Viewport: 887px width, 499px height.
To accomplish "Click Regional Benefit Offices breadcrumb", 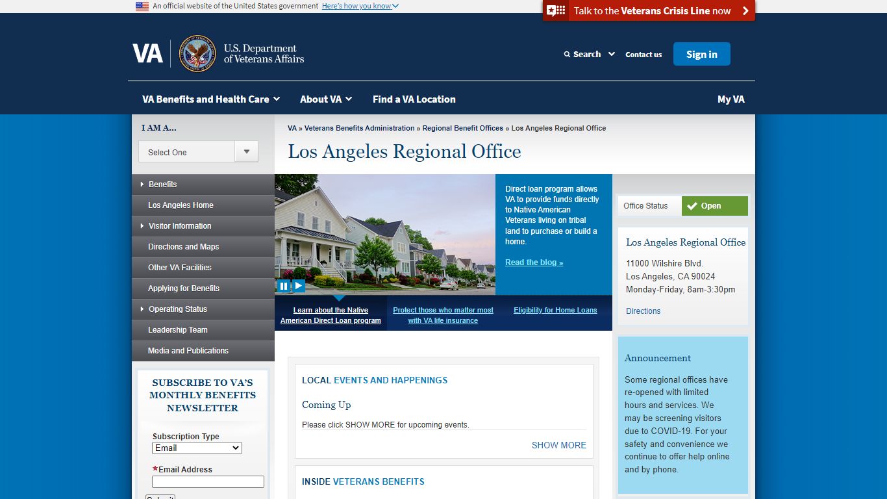I will 463,128.
